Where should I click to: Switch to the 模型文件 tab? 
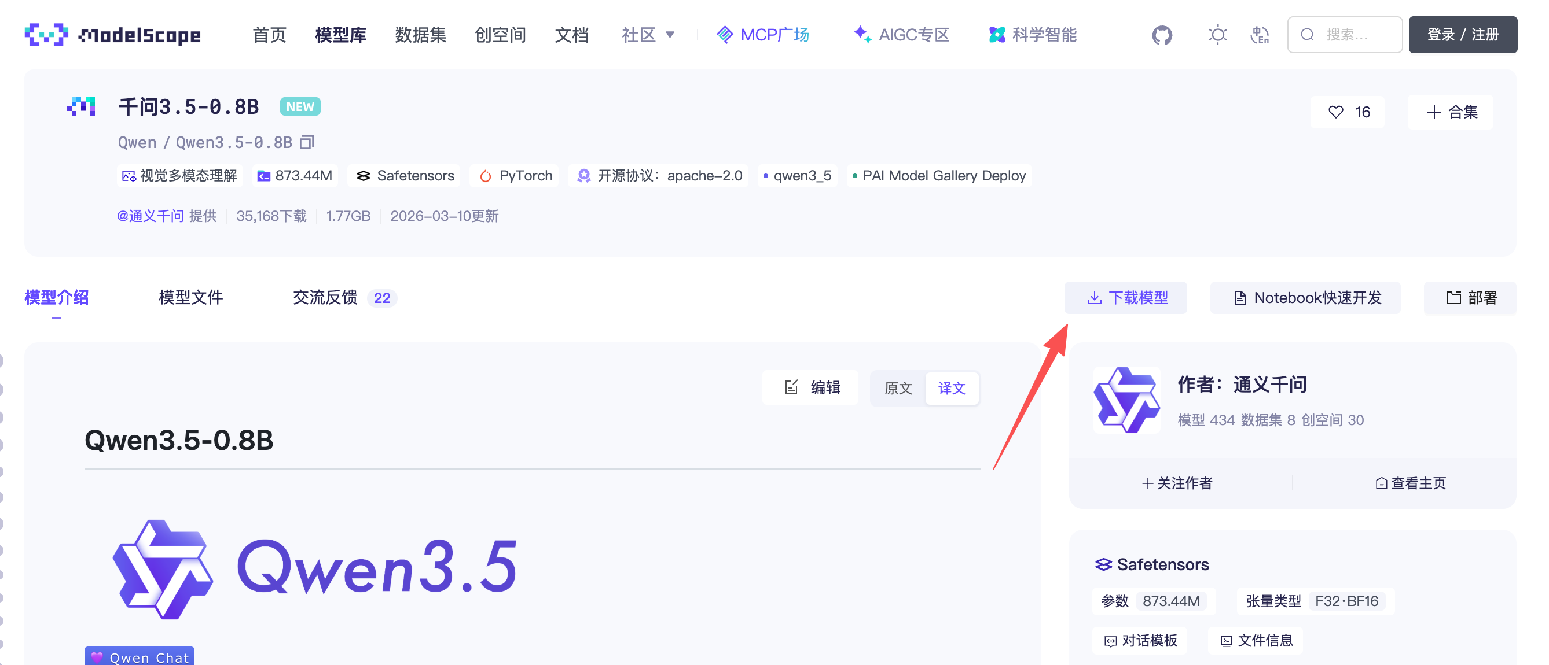pyautogui.click(x=190, y=298)
